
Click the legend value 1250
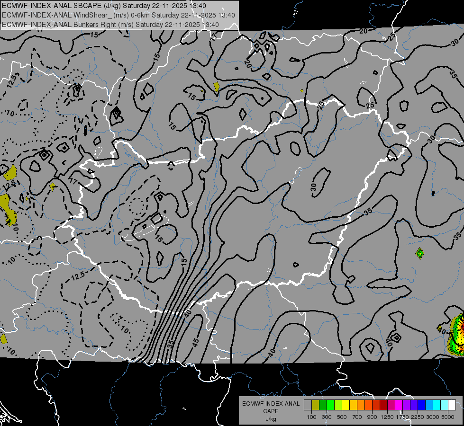(387, 417)
